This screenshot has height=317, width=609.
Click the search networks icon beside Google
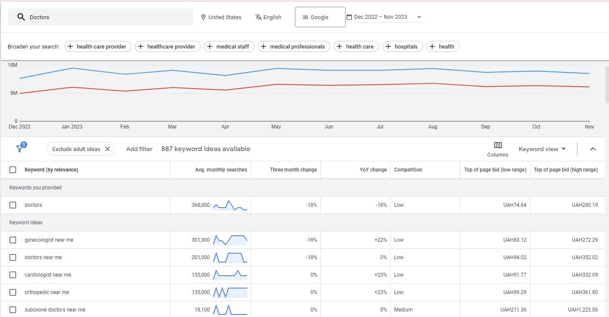pos(305,17)
